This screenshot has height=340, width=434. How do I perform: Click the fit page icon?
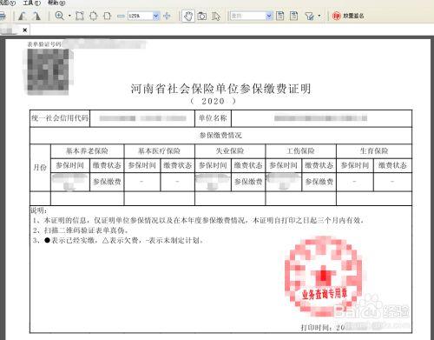click(x=94, y=16)
